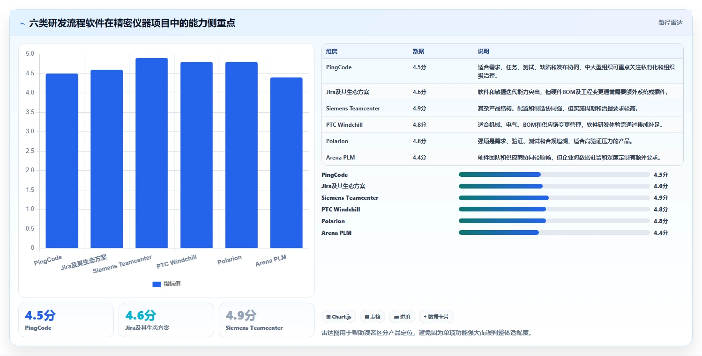Click the 数据 column header
Screen dimensions: 702x356
(x=418, y=51)
